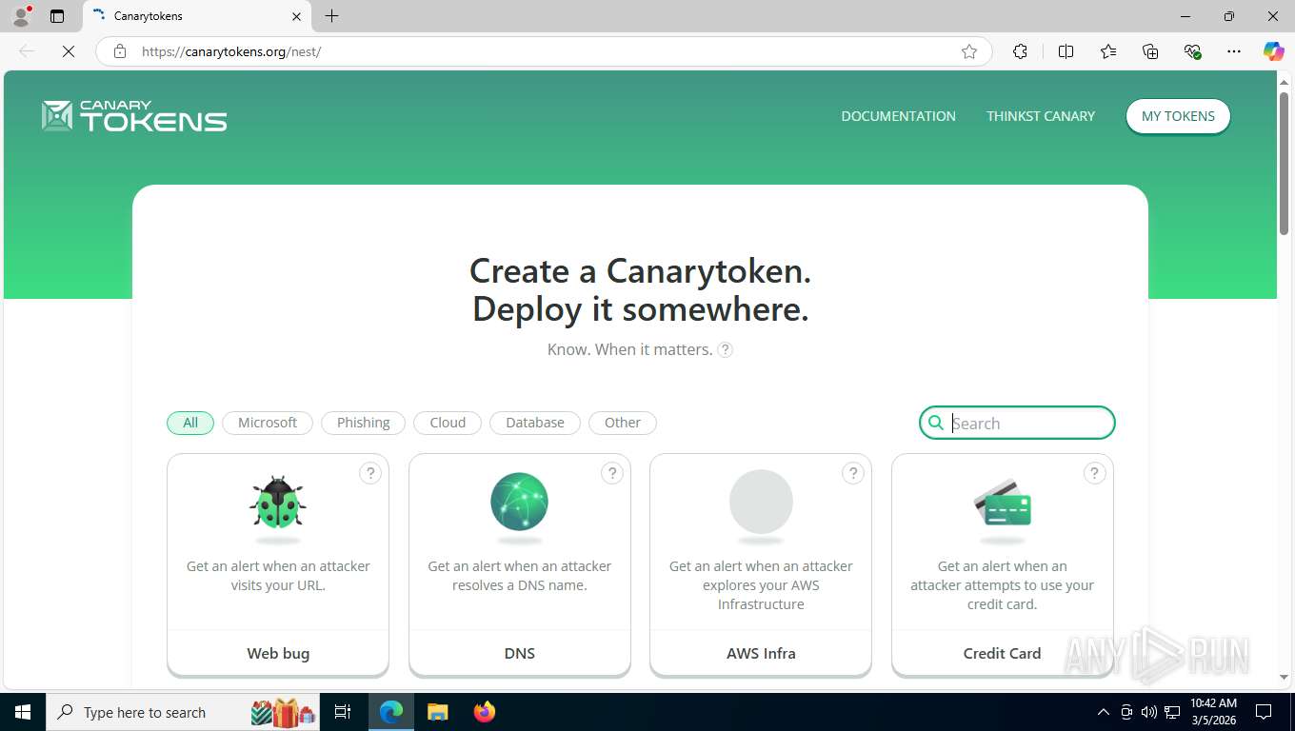
Task: Stop loading the page
Action: [69, 51]
